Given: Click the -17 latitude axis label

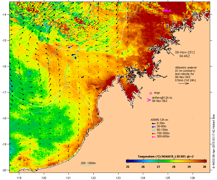Looking at the screenshot, I should 4,92.
